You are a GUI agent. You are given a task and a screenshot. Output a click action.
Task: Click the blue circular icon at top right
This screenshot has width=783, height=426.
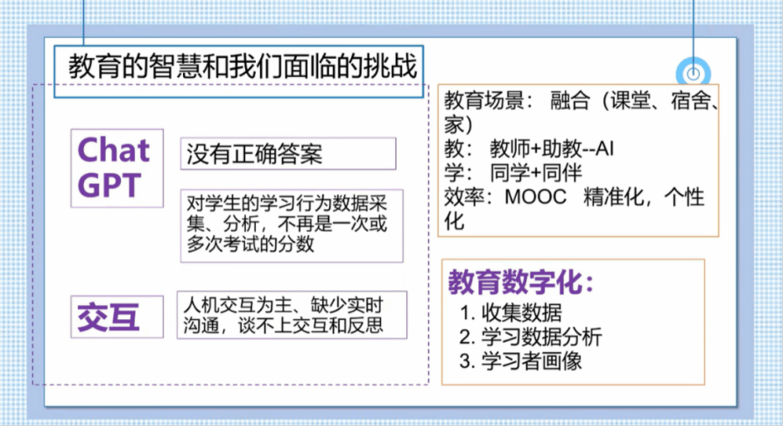(693, 74)
